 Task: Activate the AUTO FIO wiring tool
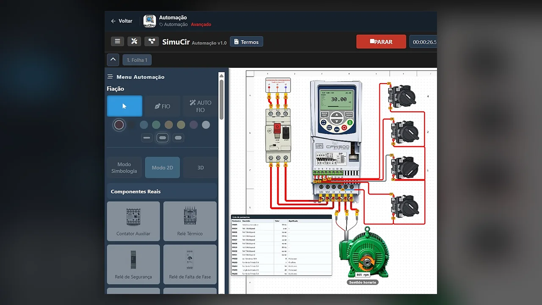point(200,106)
